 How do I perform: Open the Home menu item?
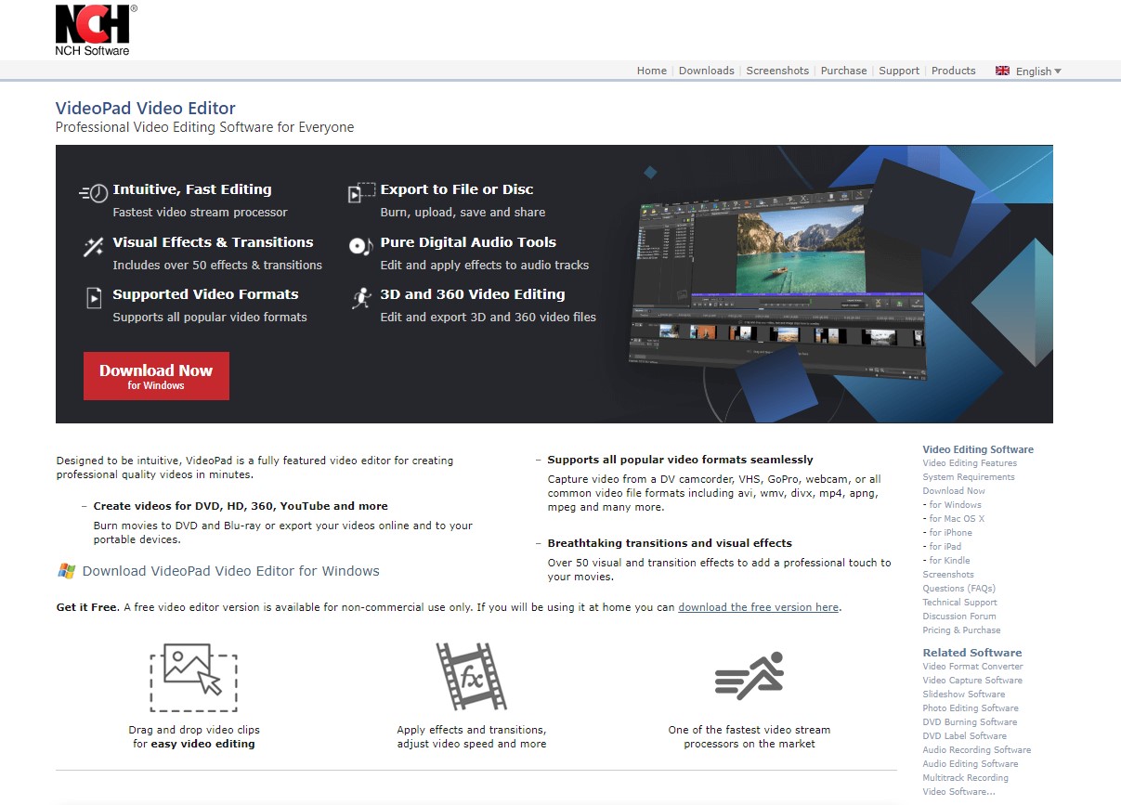coord(652,71)
